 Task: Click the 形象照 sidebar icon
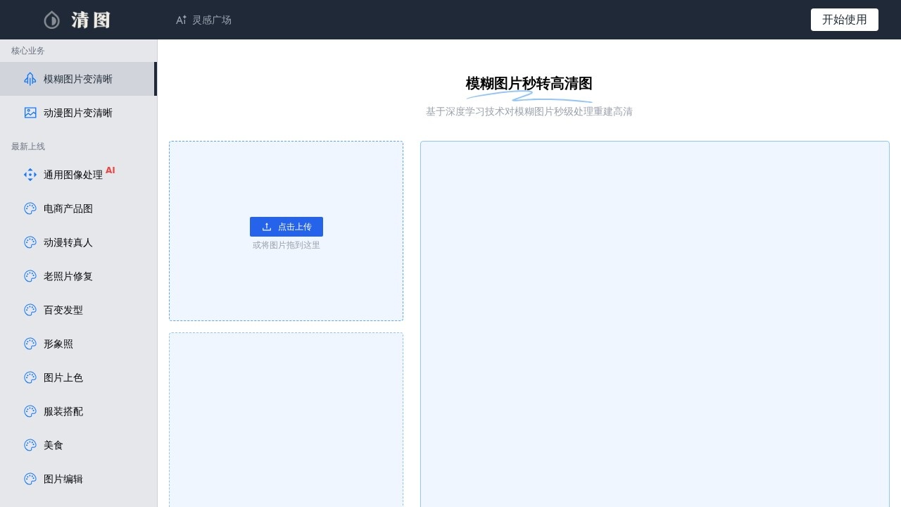(30, 344)
